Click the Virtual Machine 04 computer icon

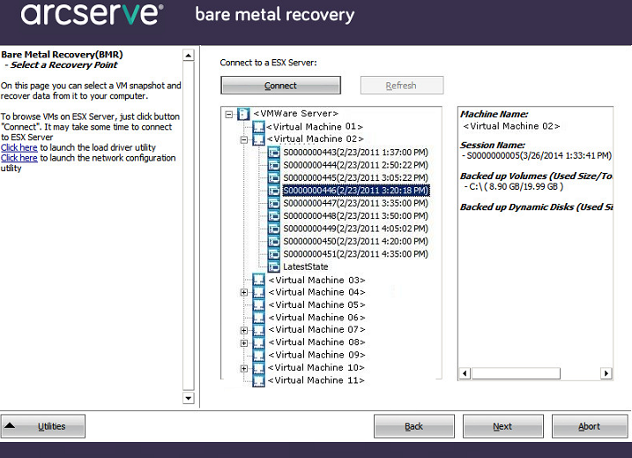click(258, 292)
